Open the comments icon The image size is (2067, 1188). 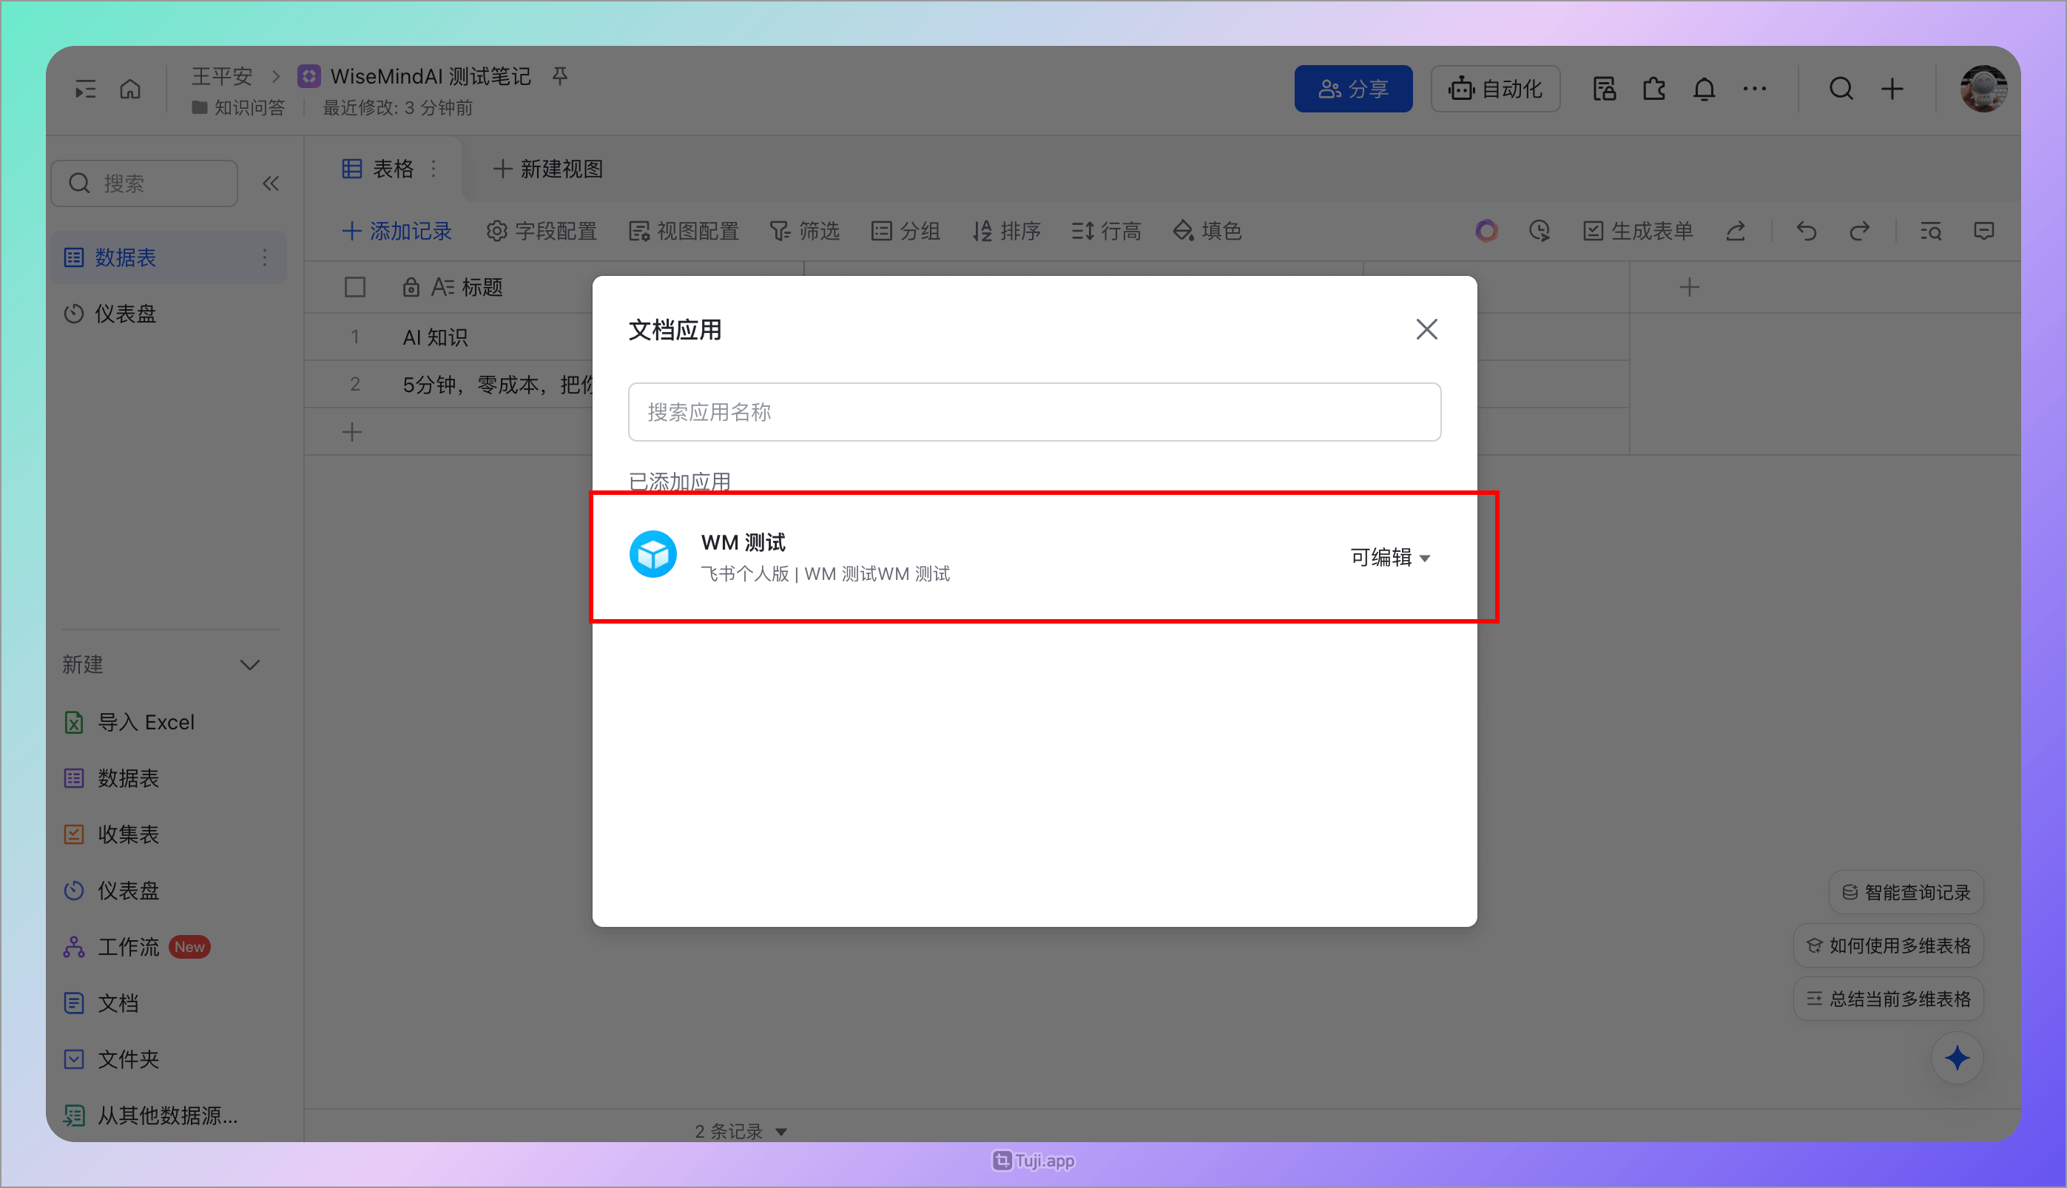tap(1985, 231)
